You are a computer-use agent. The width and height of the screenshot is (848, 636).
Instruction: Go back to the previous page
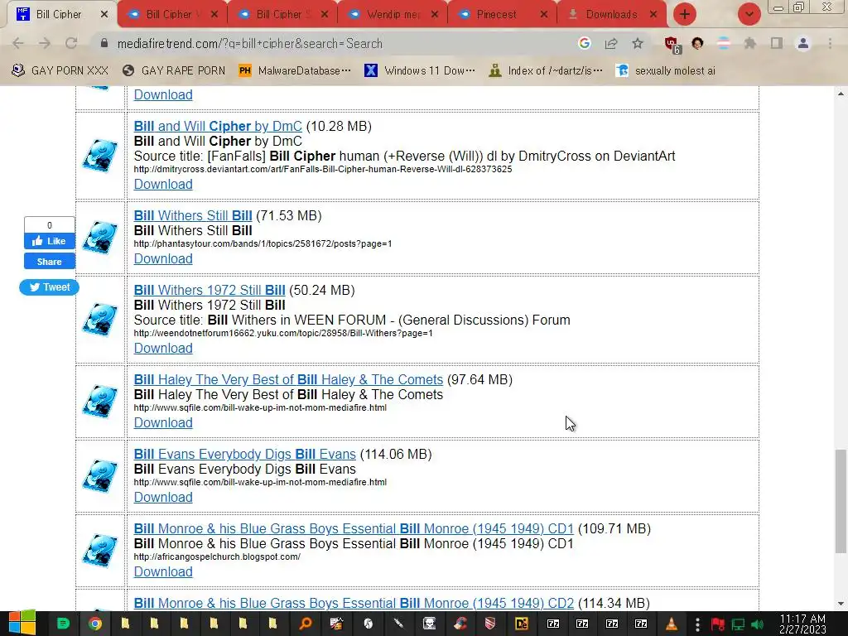[18, 43]
